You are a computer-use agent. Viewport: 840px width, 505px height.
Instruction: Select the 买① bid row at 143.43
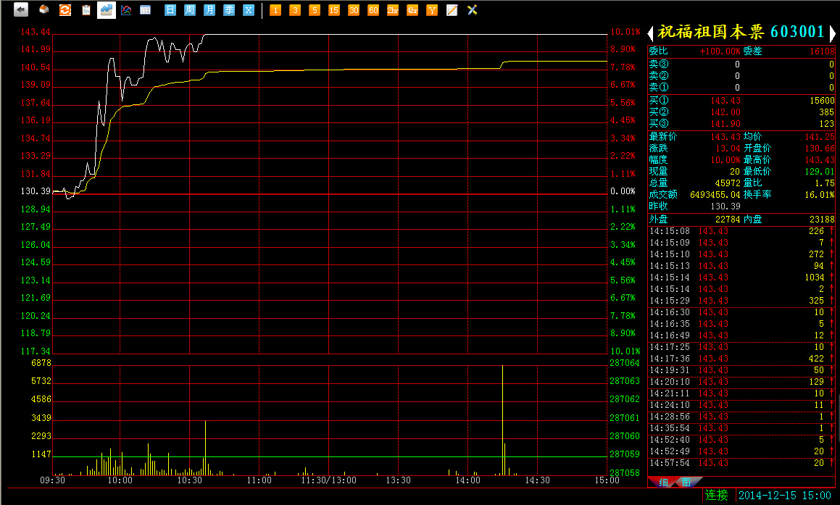[x=741, y=101]
